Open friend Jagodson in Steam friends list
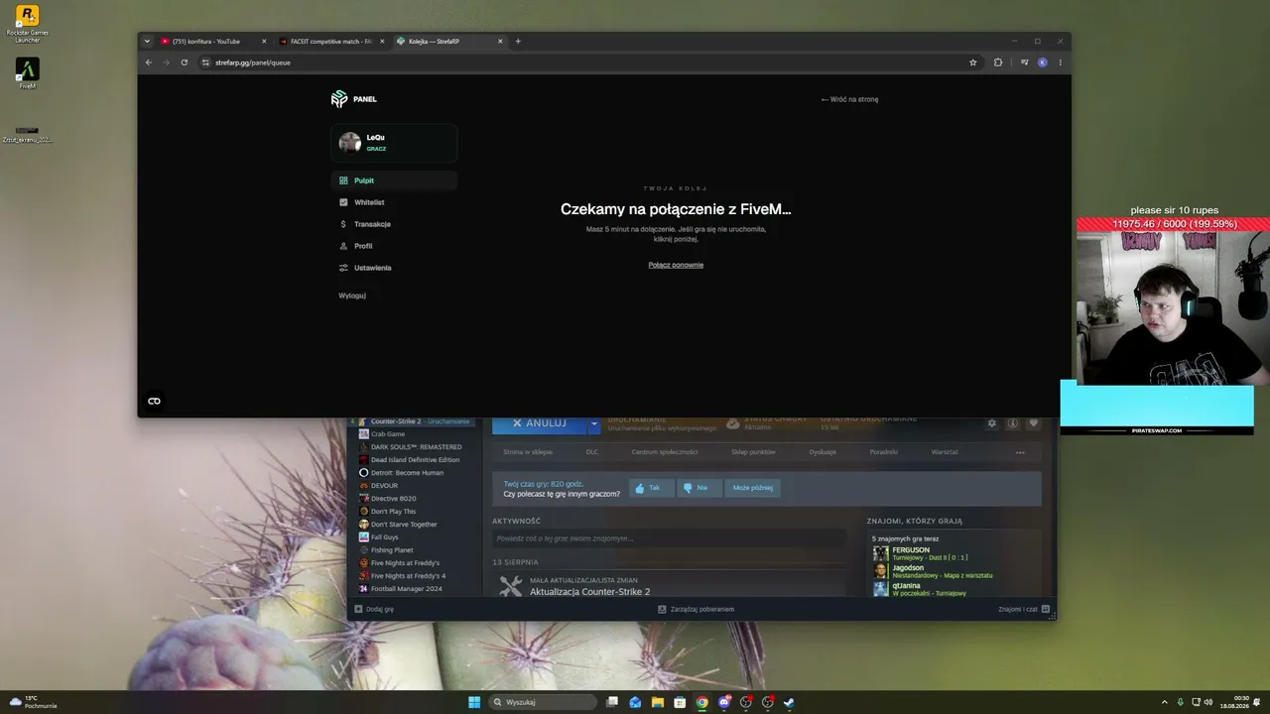Viewport: 1270px width, 714px height. [x=933, y=571]
